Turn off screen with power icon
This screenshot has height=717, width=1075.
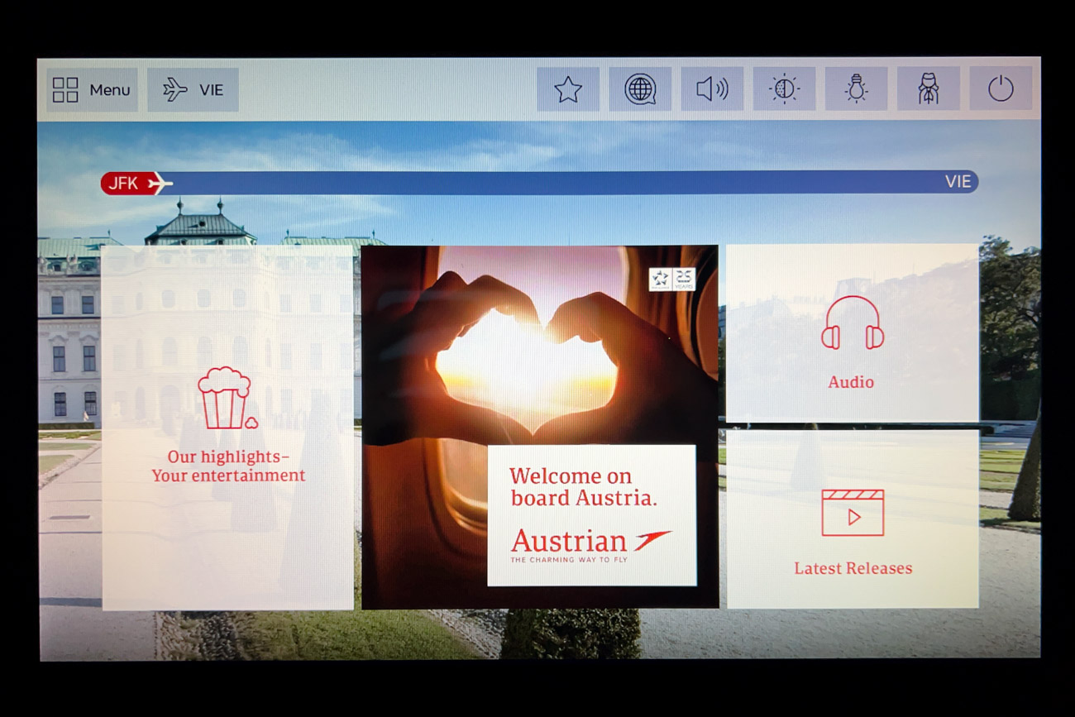(x=1001, y=89)
